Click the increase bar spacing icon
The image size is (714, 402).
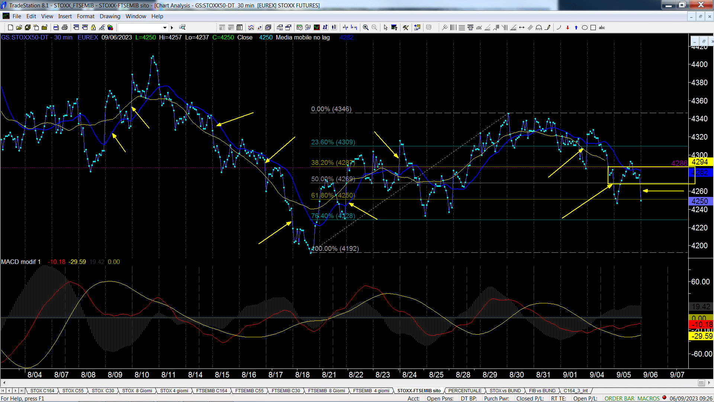pos(354,28)
